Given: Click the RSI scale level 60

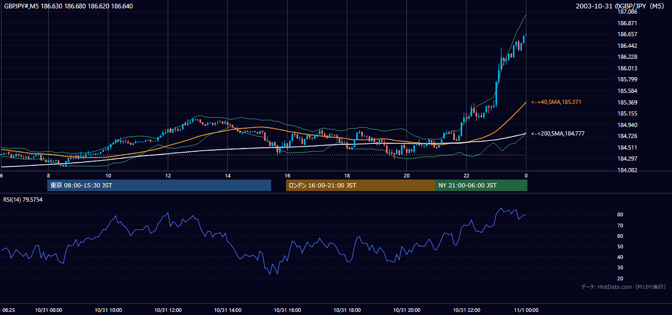Looking at the screenshot, I should pyautogui.click(x=620, y=236).
